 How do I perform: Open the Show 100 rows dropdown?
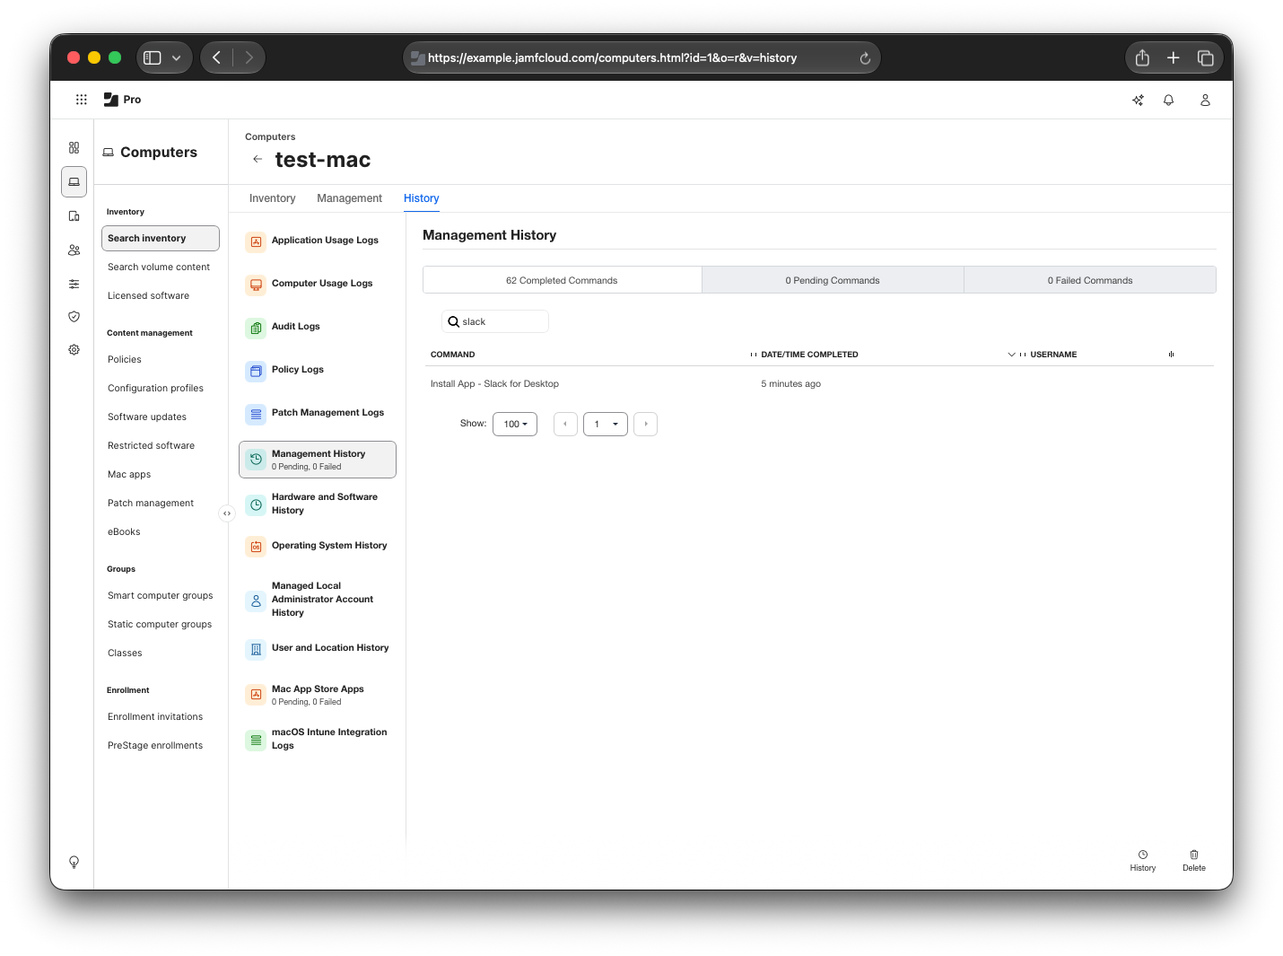click(x=515, y=424)
